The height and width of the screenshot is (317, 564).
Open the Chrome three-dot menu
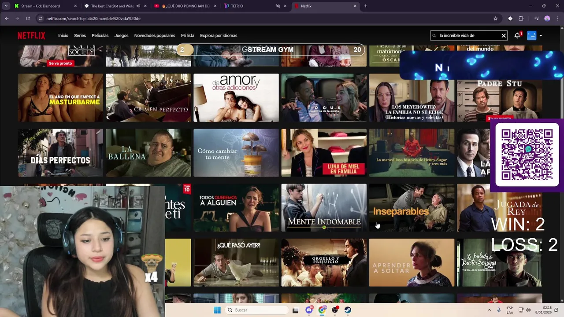point(557,18)
